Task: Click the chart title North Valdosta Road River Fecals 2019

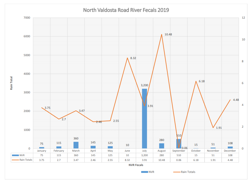Action: pyautogui.click(x=126, y=10)
